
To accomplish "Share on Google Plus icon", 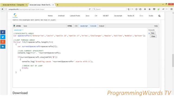I will (x=3, y=42).
